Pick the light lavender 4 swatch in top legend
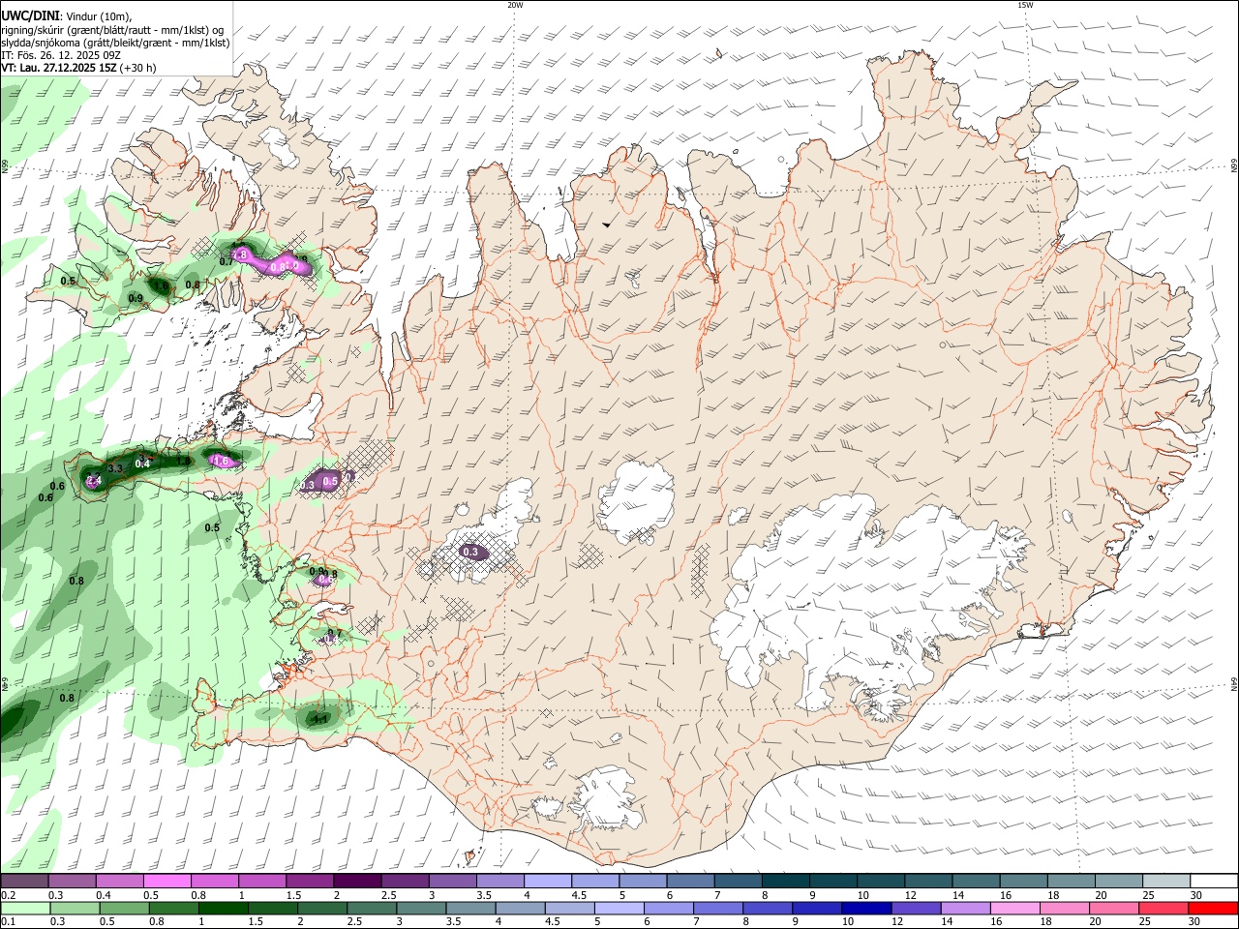Viewport: 1239px width, 929px height. [x=548, y=882]
